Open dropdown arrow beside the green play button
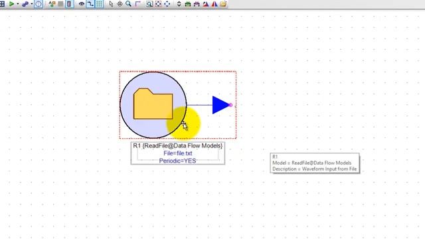The image size is (425, 239). coord(18,4)
